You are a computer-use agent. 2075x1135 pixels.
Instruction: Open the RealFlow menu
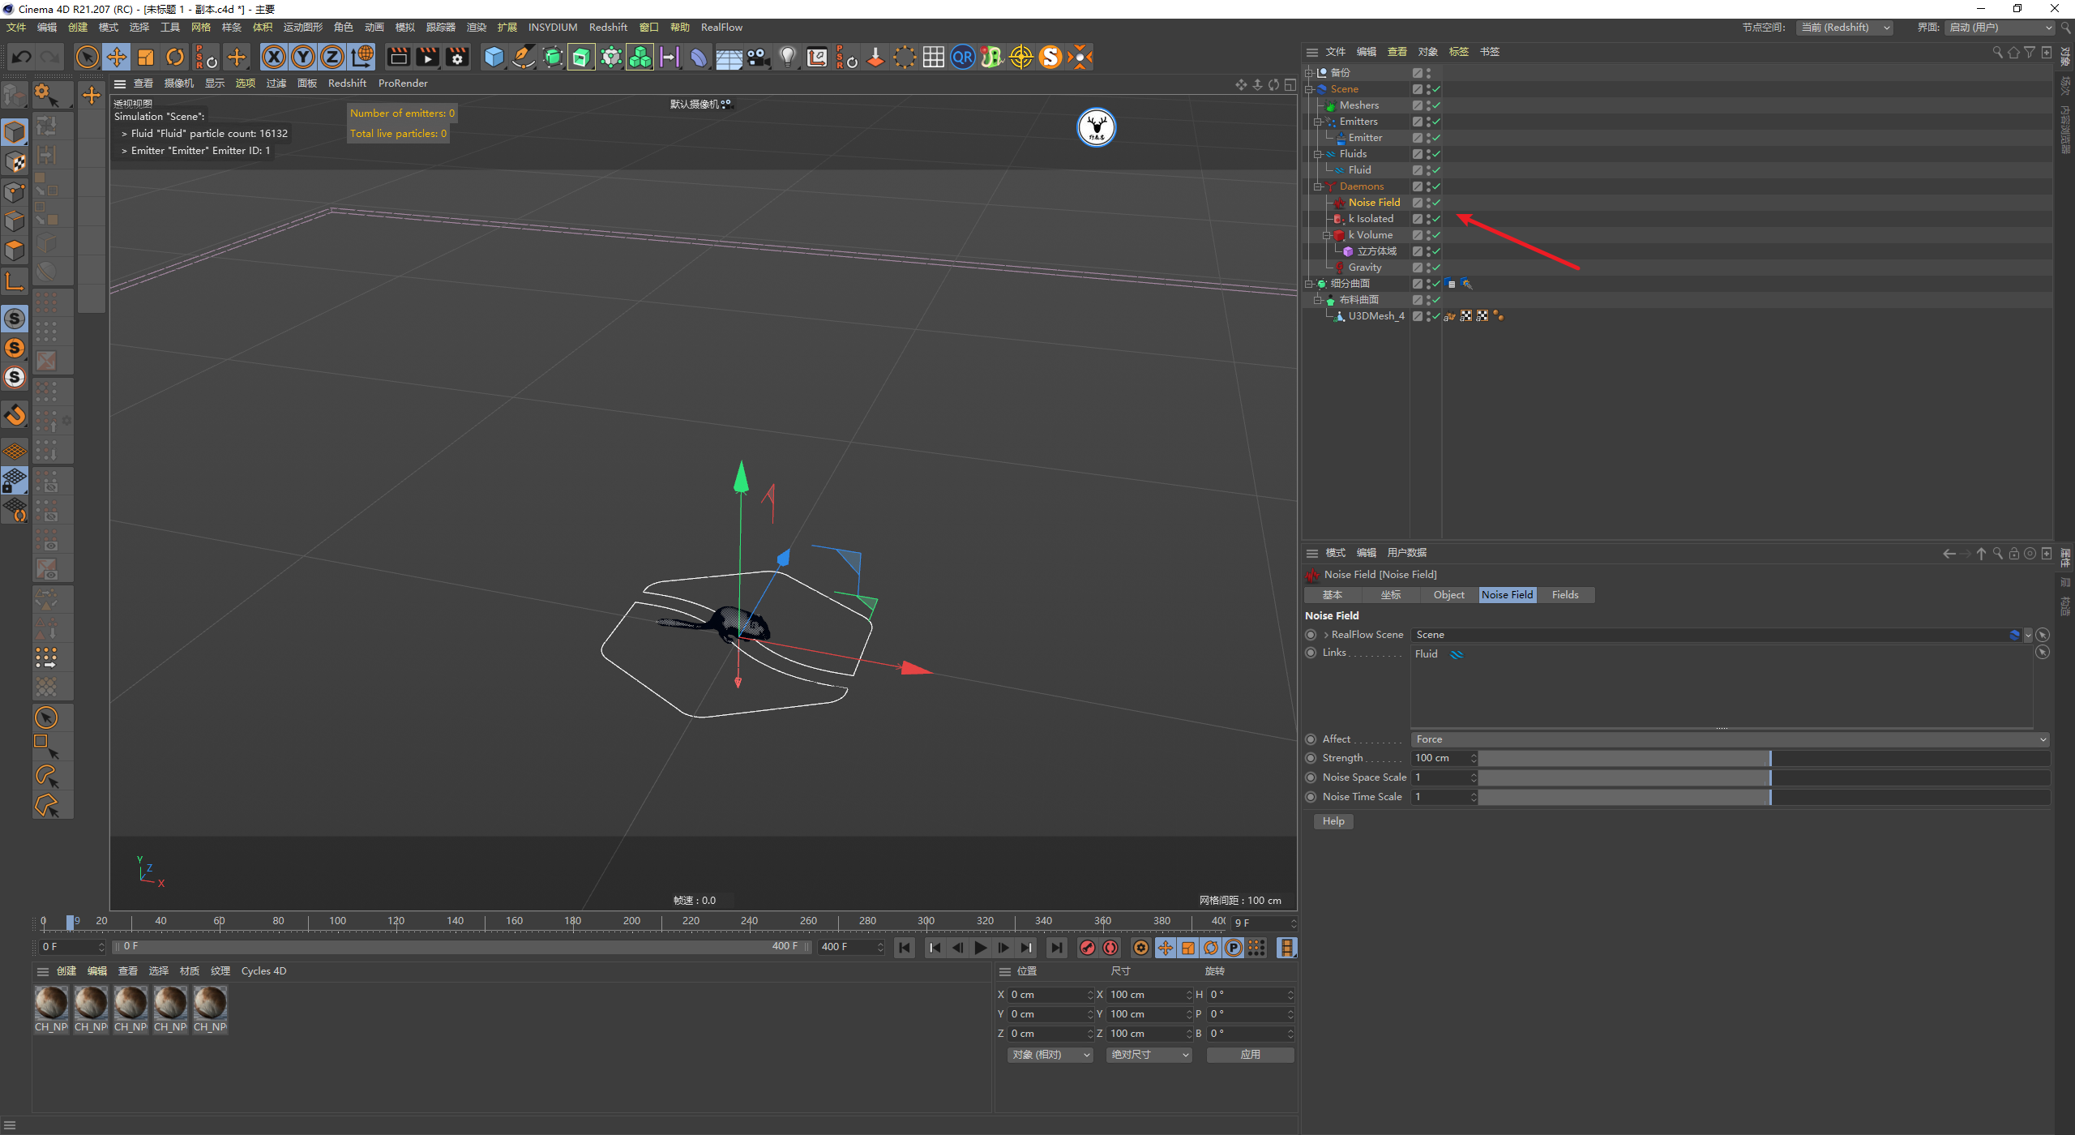tap(721, 28)
